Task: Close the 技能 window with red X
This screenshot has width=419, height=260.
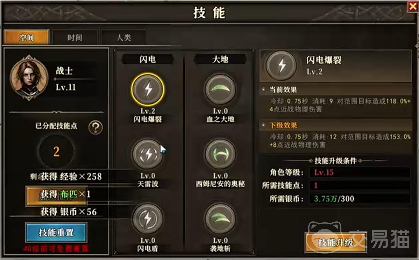Action: pos(412,6)
